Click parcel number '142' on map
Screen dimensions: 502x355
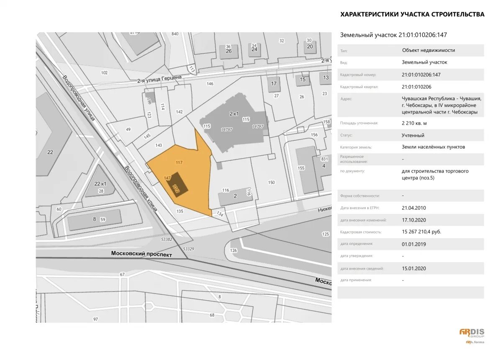tap(179, 112)
